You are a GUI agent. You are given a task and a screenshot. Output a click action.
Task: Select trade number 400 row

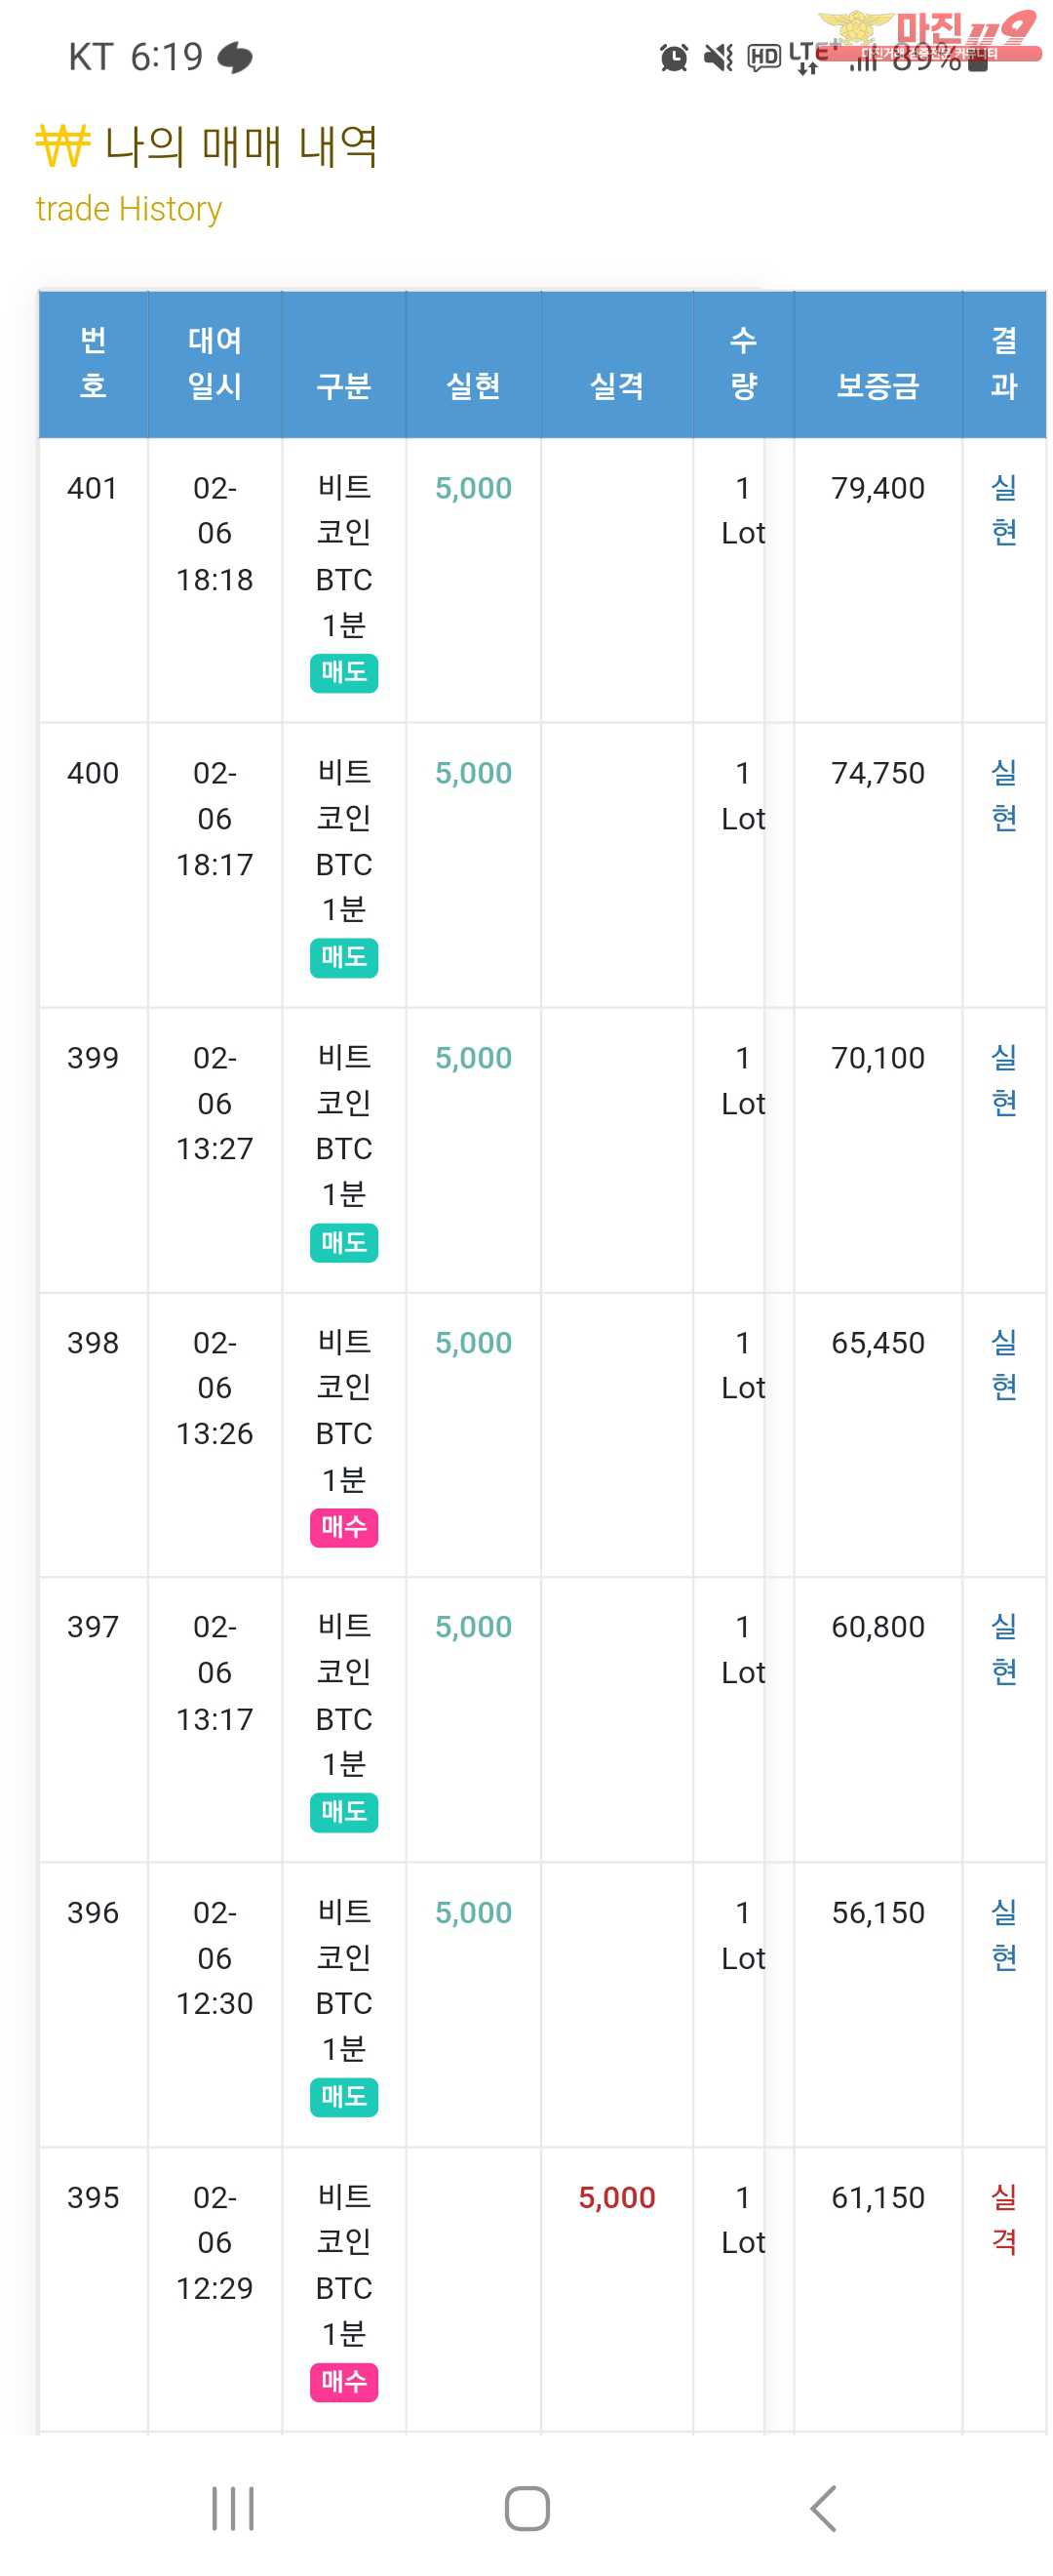[93, 773]
